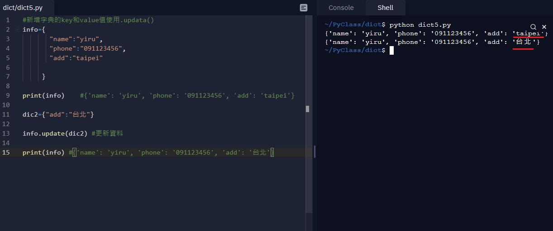Select the dict/dict5.py file tab
The height and width of the screenshot is (231, 553).
pyautogui.click(x=23, y=8)
